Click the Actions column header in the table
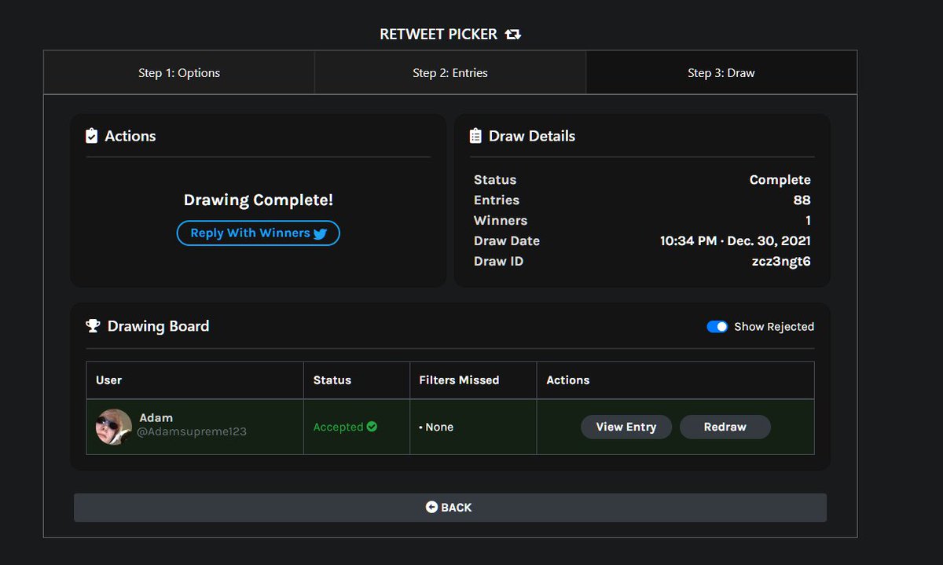Viewport: 943px width, 565px height. click(568, 380)
